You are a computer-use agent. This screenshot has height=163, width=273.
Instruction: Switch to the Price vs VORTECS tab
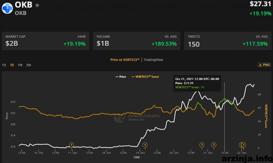[125, 60]
